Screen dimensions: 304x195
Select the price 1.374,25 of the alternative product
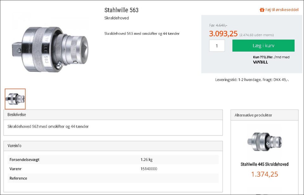(x=265, y=174)
